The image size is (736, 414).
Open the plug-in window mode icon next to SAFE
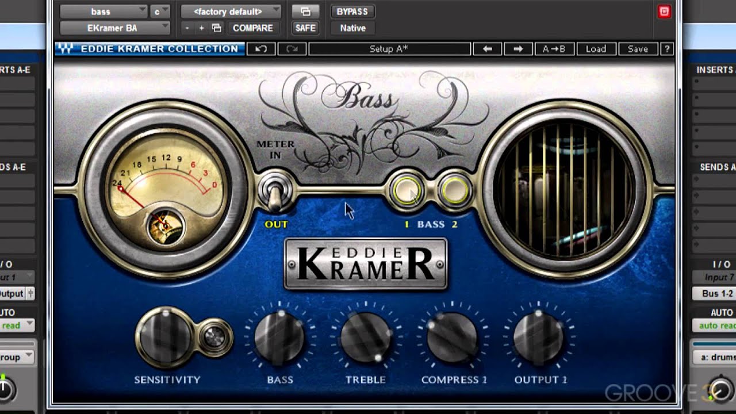pos(305,11)
